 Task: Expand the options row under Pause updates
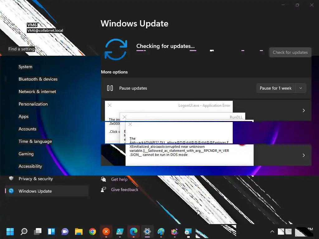coord(303,110)
